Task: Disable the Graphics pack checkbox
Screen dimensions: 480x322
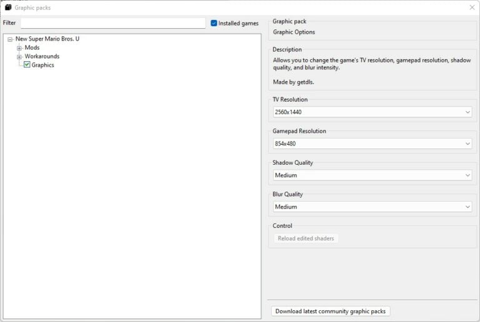Action: coord(27,65)
